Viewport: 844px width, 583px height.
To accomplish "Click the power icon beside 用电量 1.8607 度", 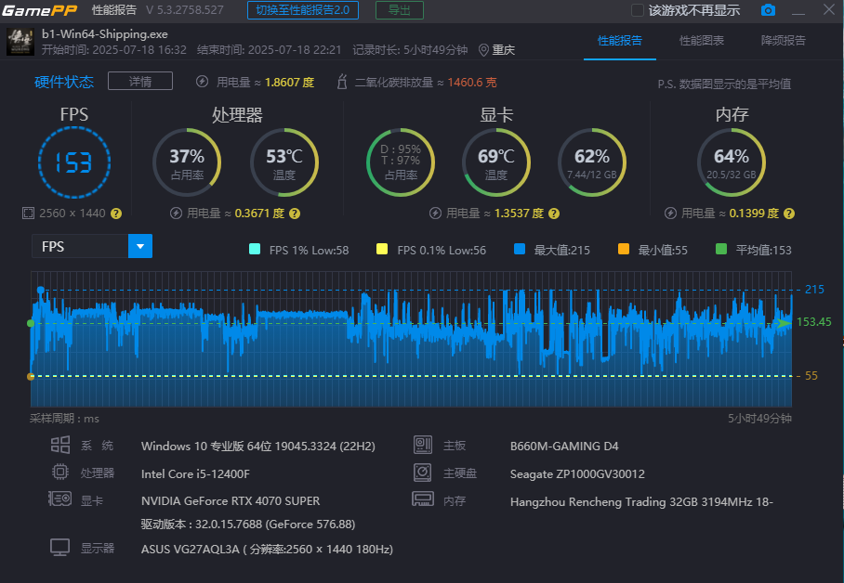I will pyautogui.click(x=202, y=82).
